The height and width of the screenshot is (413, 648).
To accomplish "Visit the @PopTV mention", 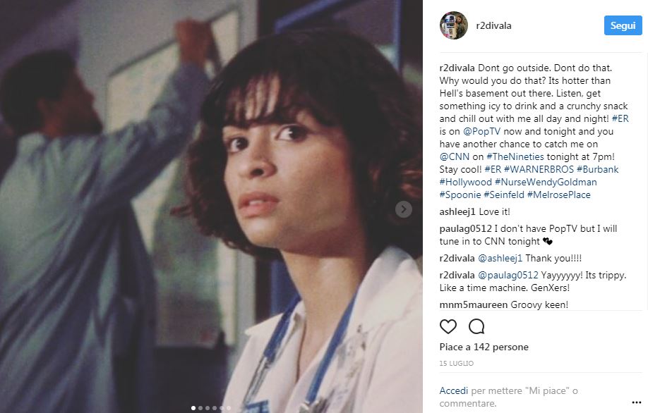I will click(481, 132).
